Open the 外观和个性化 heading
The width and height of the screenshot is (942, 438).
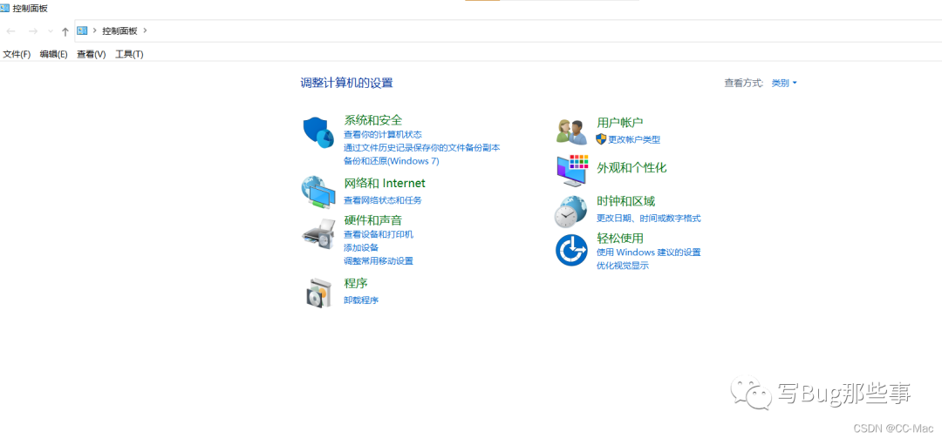[631, 168]
